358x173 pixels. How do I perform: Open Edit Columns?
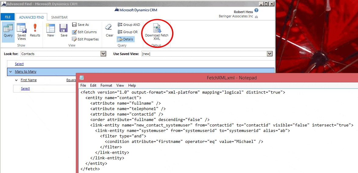(84, 32)
